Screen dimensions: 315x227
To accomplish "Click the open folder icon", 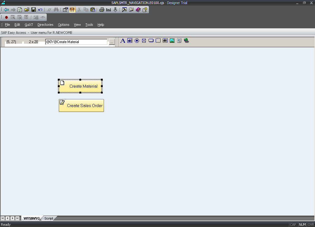I will [x=27, y=10].
